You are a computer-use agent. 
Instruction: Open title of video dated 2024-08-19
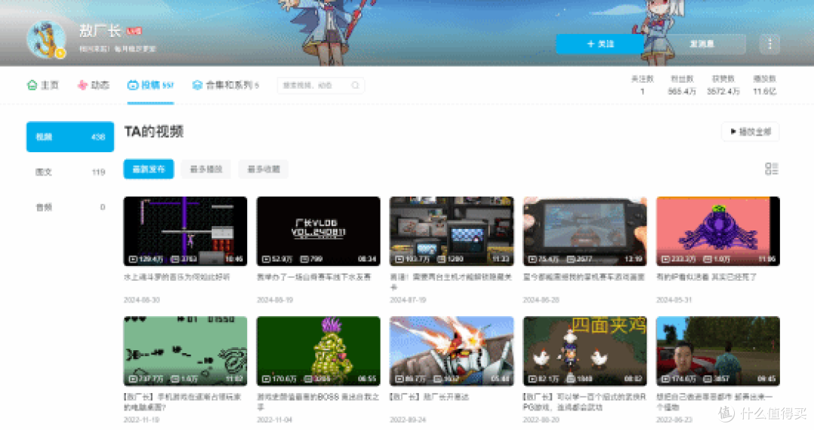pos(314,277)
